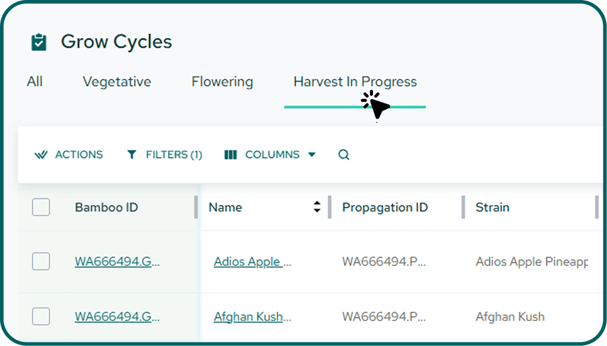
Task: Open the first WA666494.G Bamboo ID link
Action: 117,261
